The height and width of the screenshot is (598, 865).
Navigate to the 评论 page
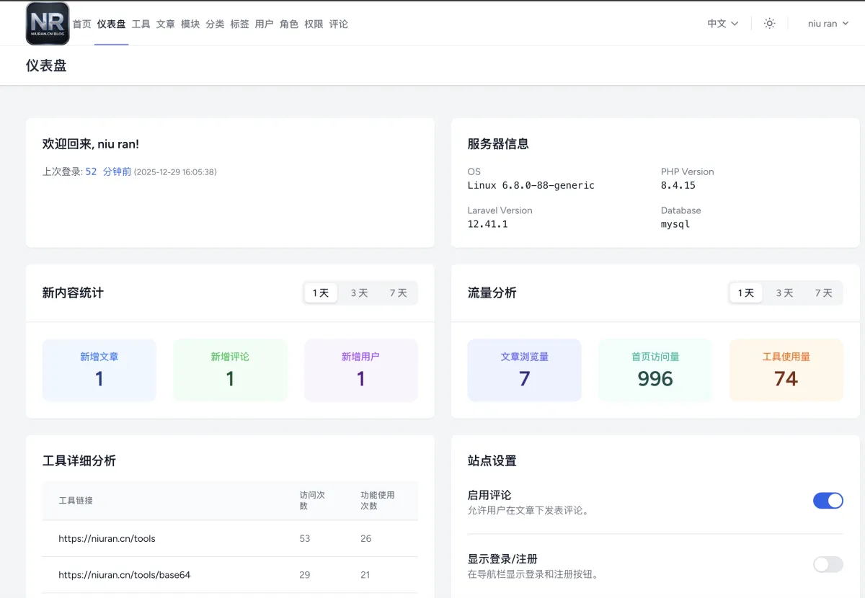click(x=339, y=24)
